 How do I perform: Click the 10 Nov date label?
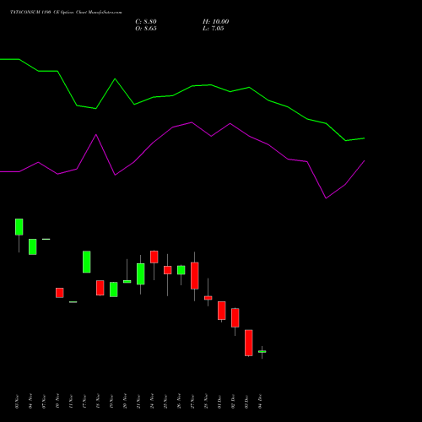pos(57,402)
